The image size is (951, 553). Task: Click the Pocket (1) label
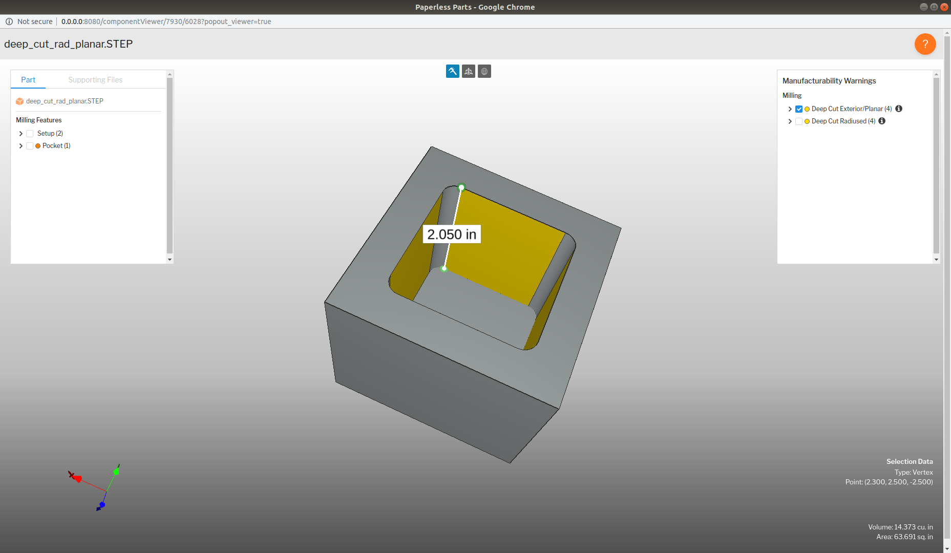[56, 145]
